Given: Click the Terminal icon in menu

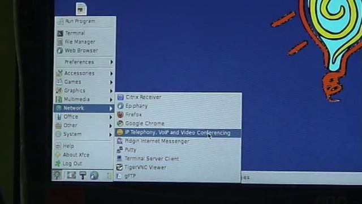Looking at the screenshot, I should [x=60, y=33].
